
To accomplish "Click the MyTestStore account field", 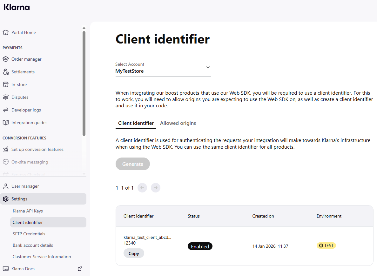I will [x=163, y=69].
